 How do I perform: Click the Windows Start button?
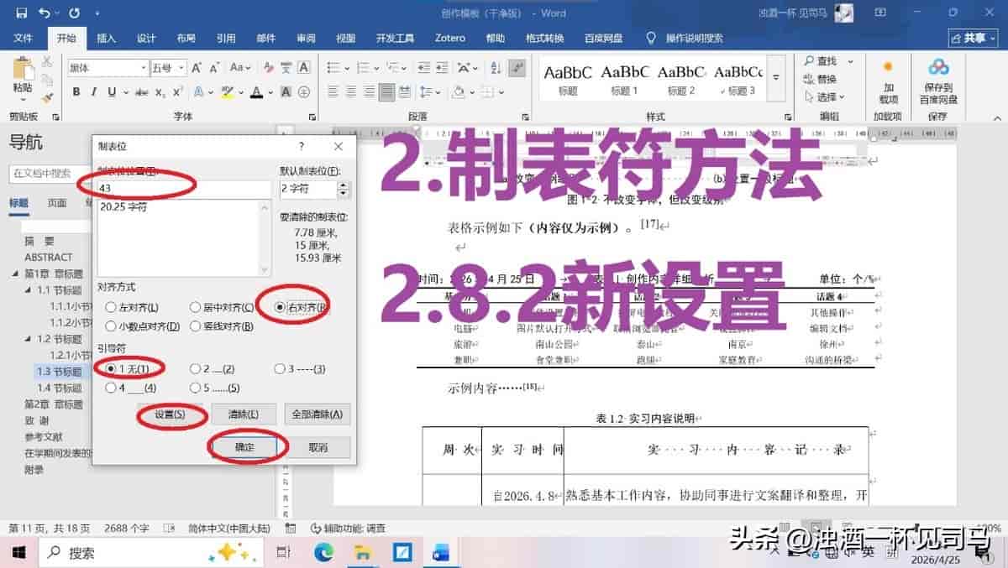(x=18, y=552)
